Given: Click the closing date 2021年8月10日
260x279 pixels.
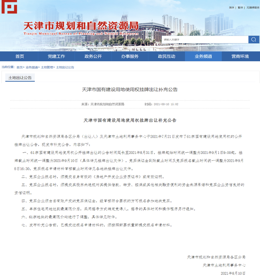Looking at the screenshot, I should pyautogui.click(x=233, y=273).
